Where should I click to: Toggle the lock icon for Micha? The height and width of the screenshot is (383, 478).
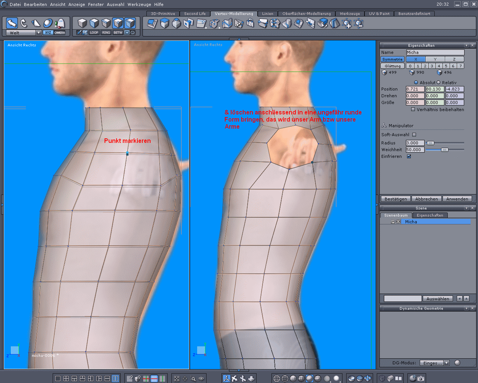393,222
